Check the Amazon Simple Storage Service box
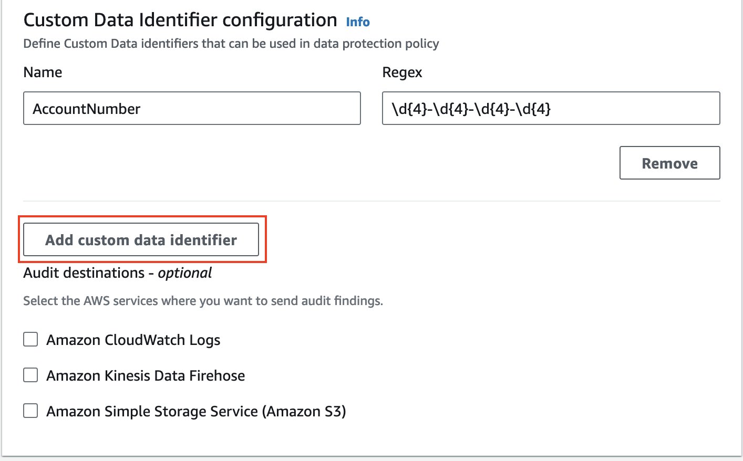743x461 pixels. coord(30,411)
